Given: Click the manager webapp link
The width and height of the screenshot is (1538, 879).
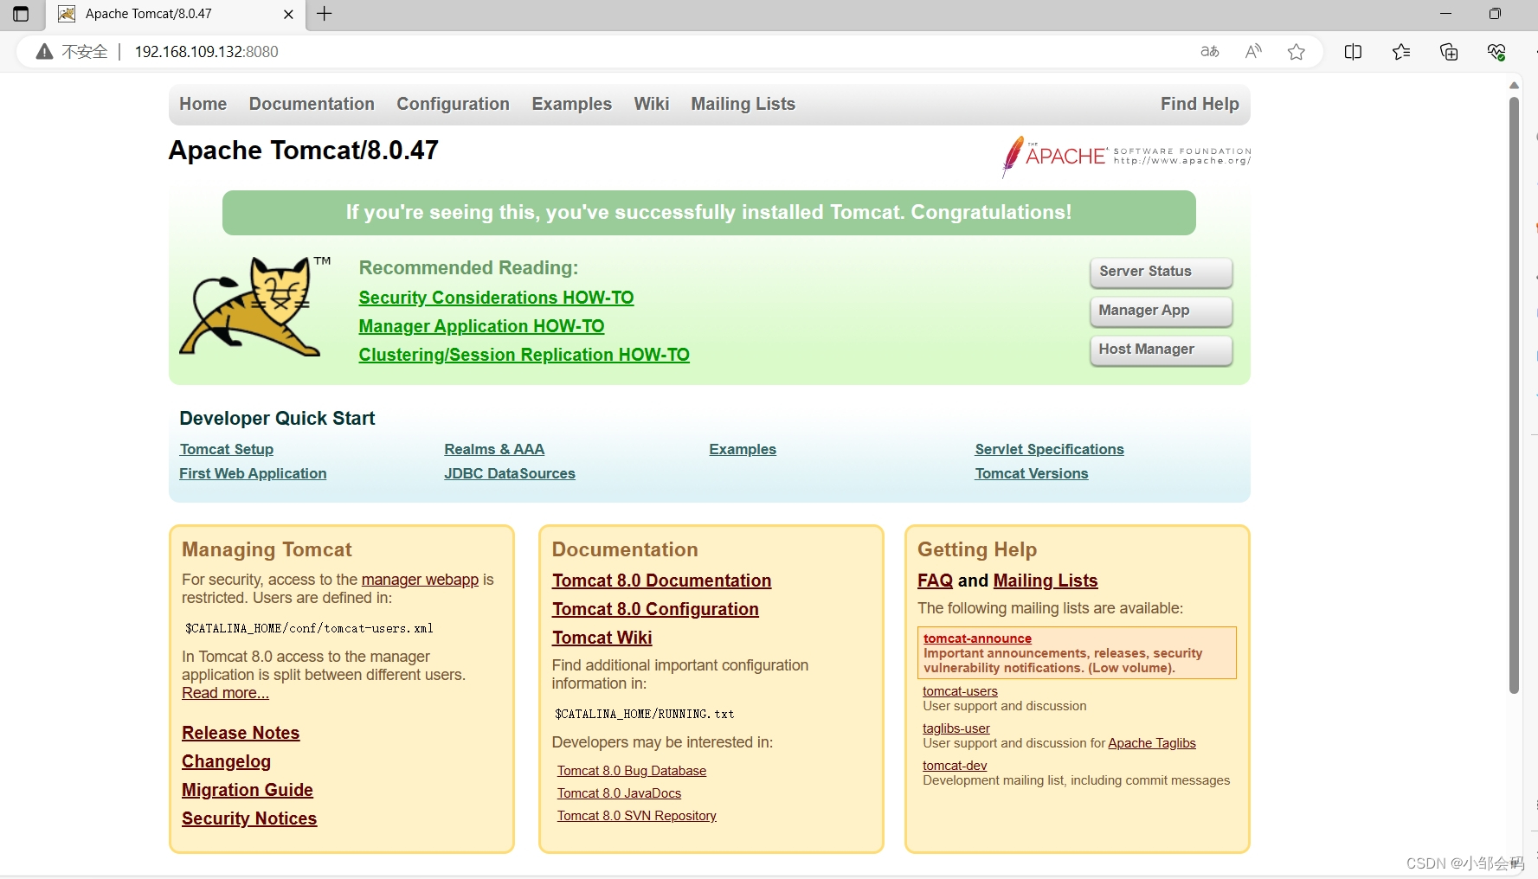Looking at the screenshot, I should [x=420, y=580].
